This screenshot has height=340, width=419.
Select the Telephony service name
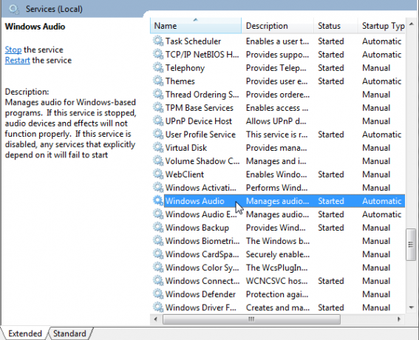185,68
